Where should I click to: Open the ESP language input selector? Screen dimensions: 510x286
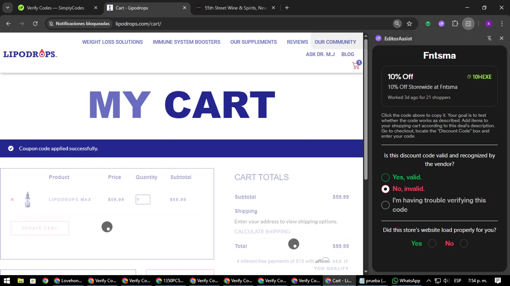tap(458, 281)
